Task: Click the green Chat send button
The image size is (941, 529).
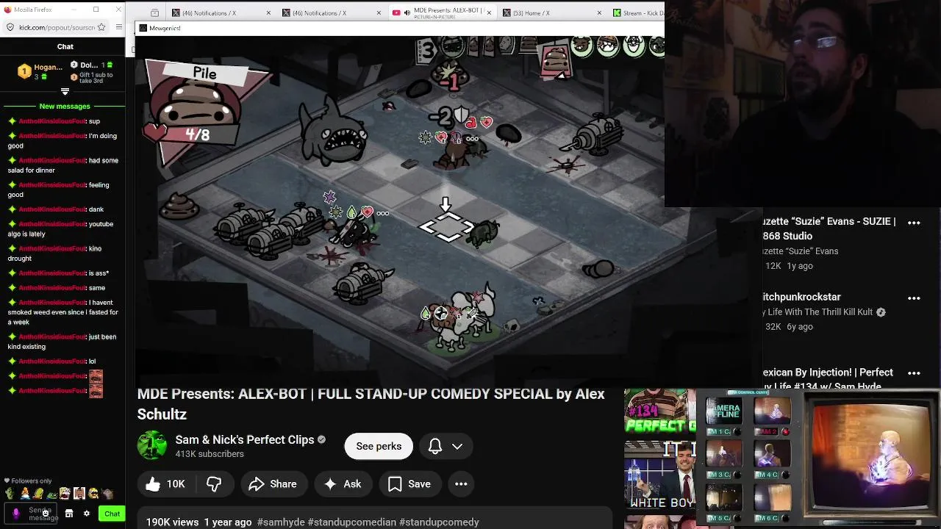Action: [112, 514]
